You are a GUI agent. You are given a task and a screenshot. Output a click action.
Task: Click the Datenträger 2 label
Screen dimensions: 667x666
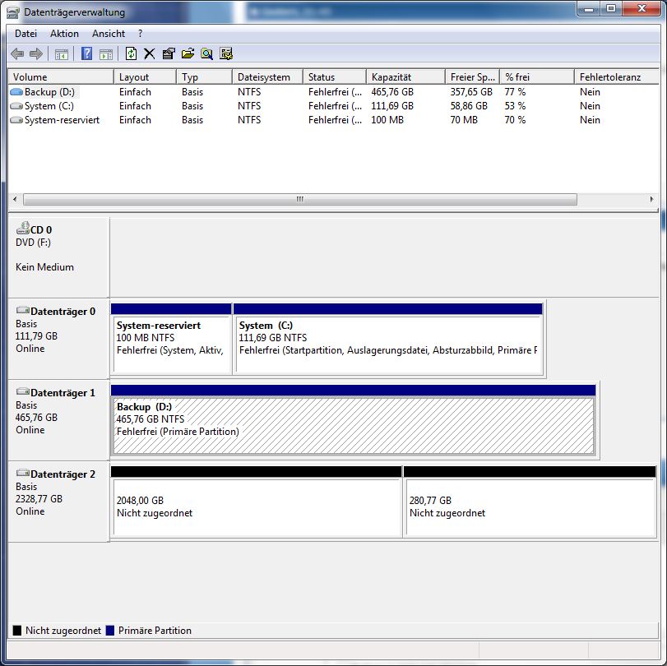click(x=63, y=474)
